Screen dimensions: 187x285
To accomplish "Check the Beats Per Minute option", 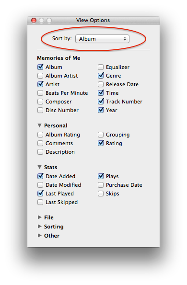I will pos(40,93).
